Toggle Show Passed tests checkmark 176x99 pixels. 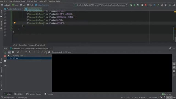9,52
